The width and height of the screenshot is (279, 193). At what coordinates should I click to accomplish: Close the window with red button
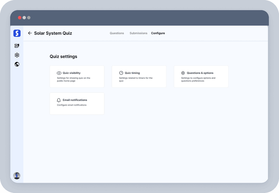[x=20, y=18]
